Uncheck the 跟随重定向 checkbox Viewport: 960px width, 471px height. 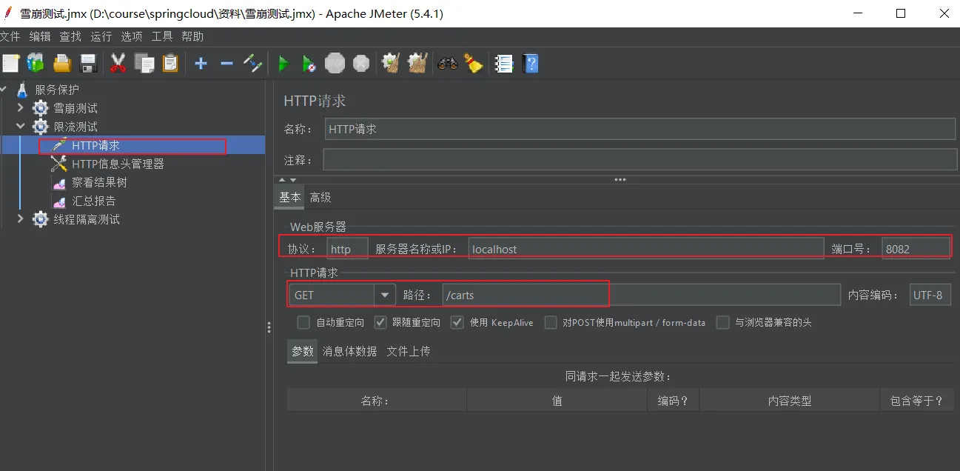click(x=380, y=323)
